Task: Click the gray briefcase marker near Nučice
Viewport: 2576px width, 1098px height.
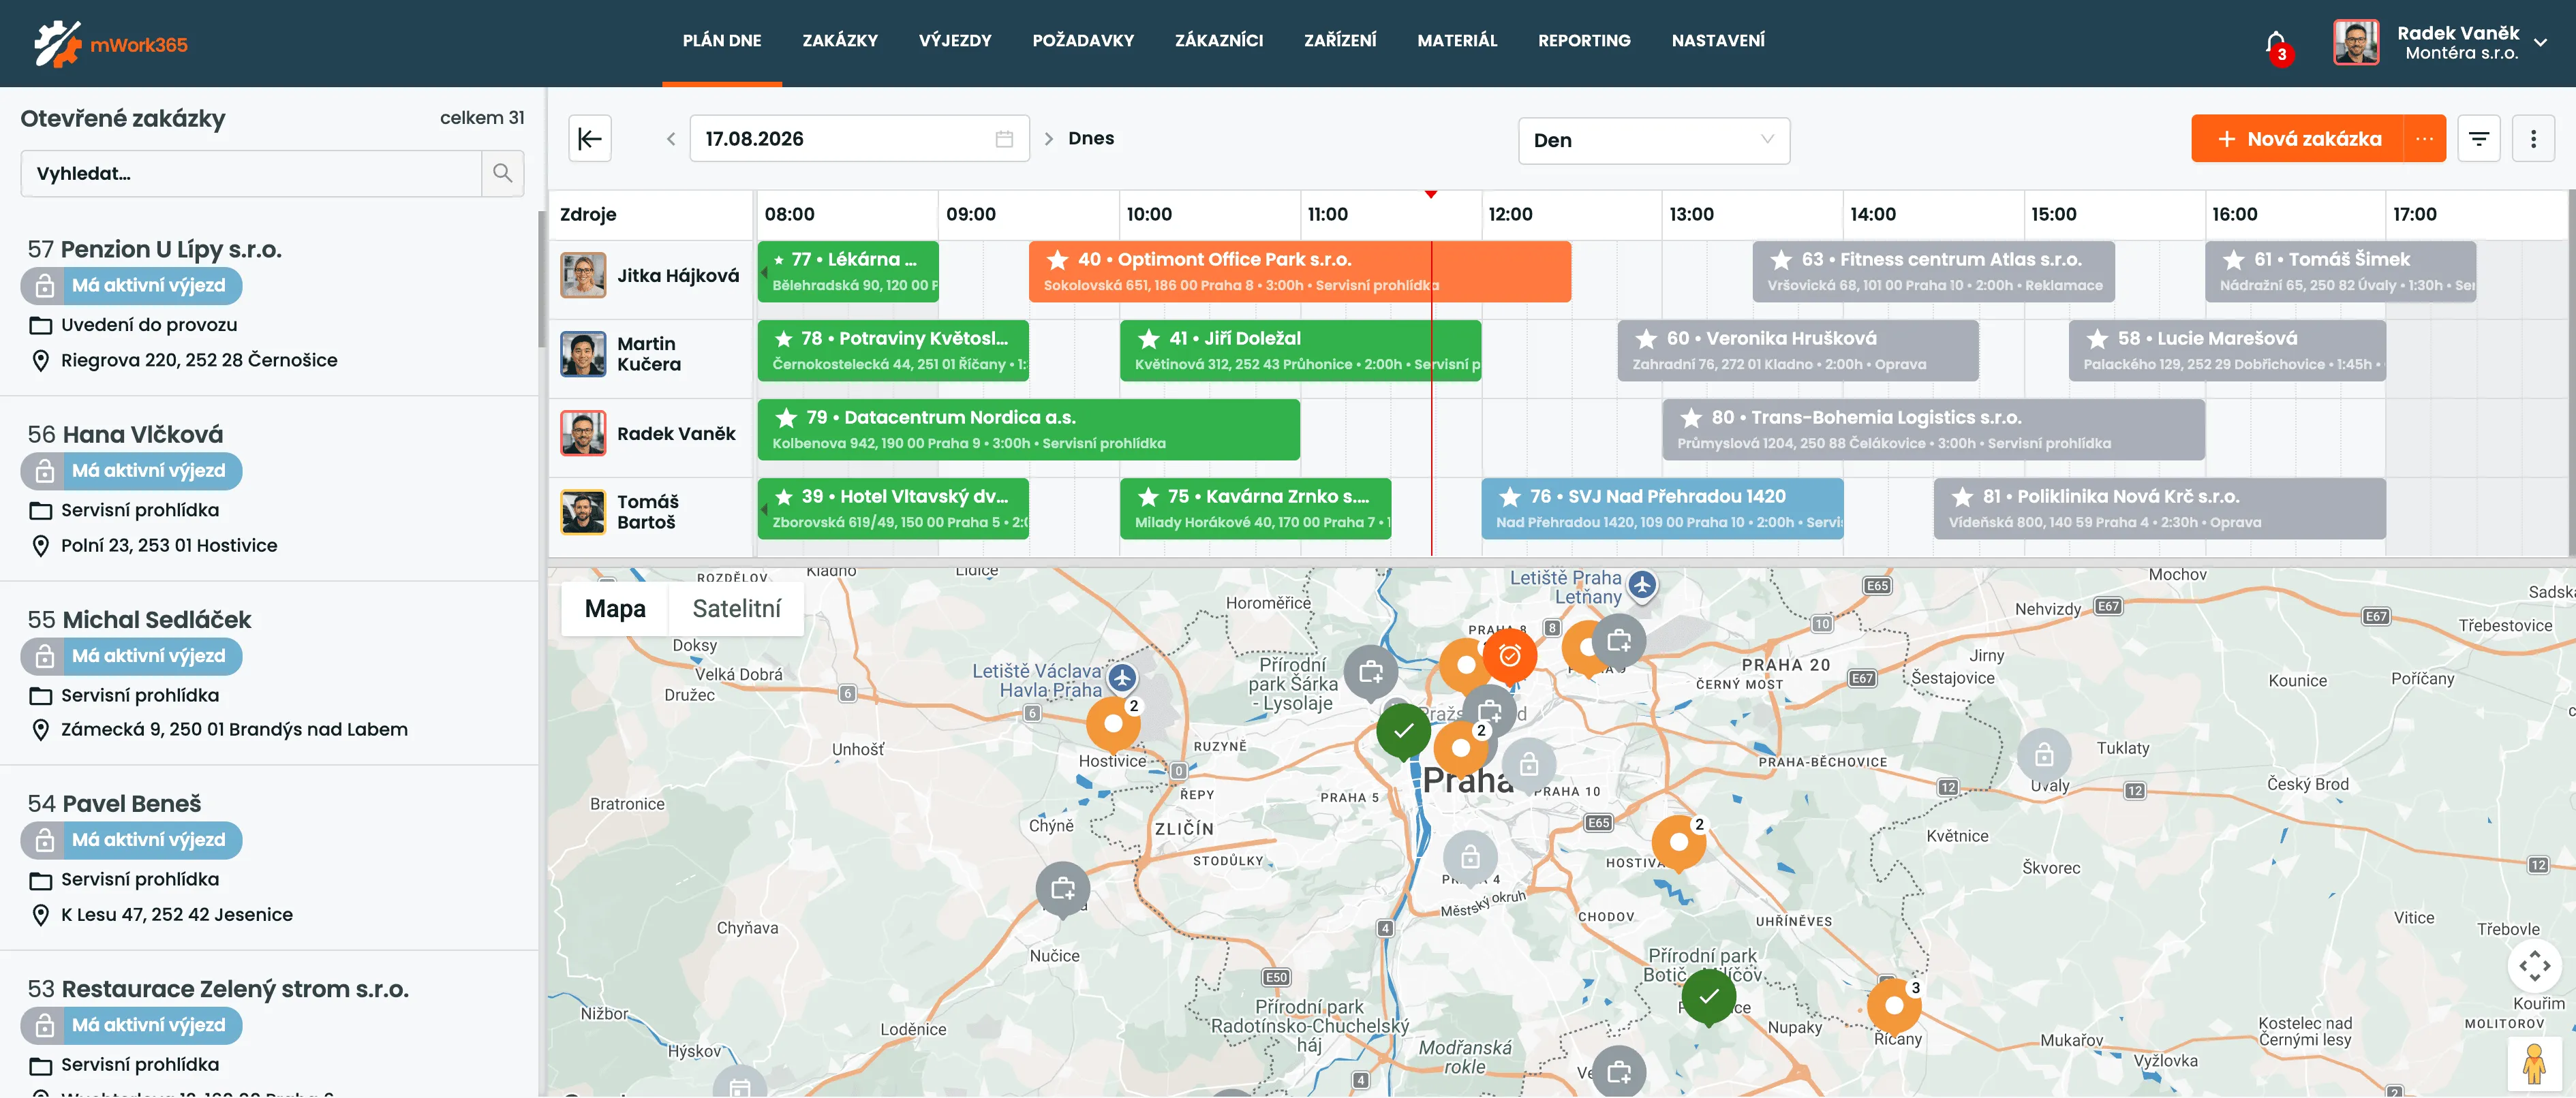Action: [x=1062, y=888]
